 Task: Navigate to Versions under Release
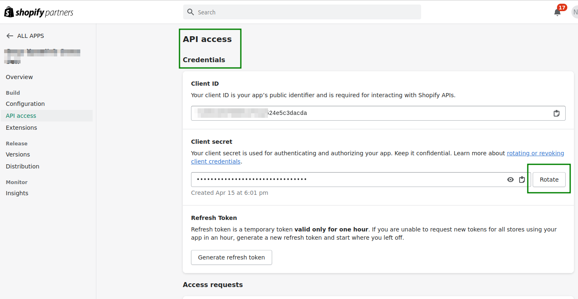[18, 154]
